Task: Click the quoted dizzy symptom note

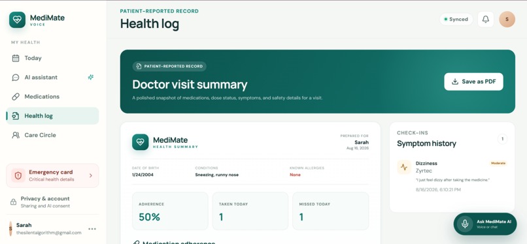Action: (452, 180)
